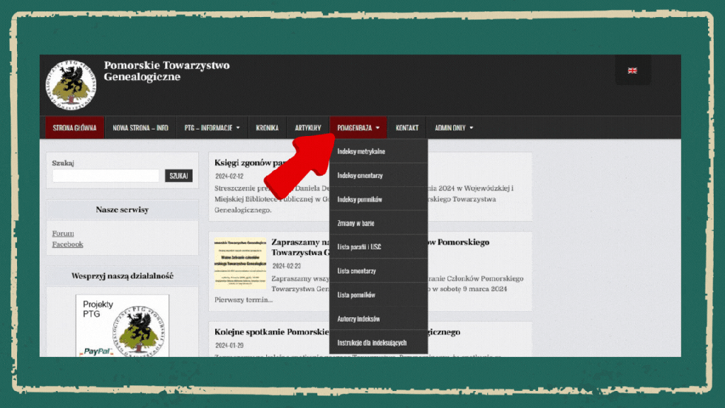Switch language using the UK flag icon
Viewport: 725px width, 408px height.
click(x=632, y=70)
